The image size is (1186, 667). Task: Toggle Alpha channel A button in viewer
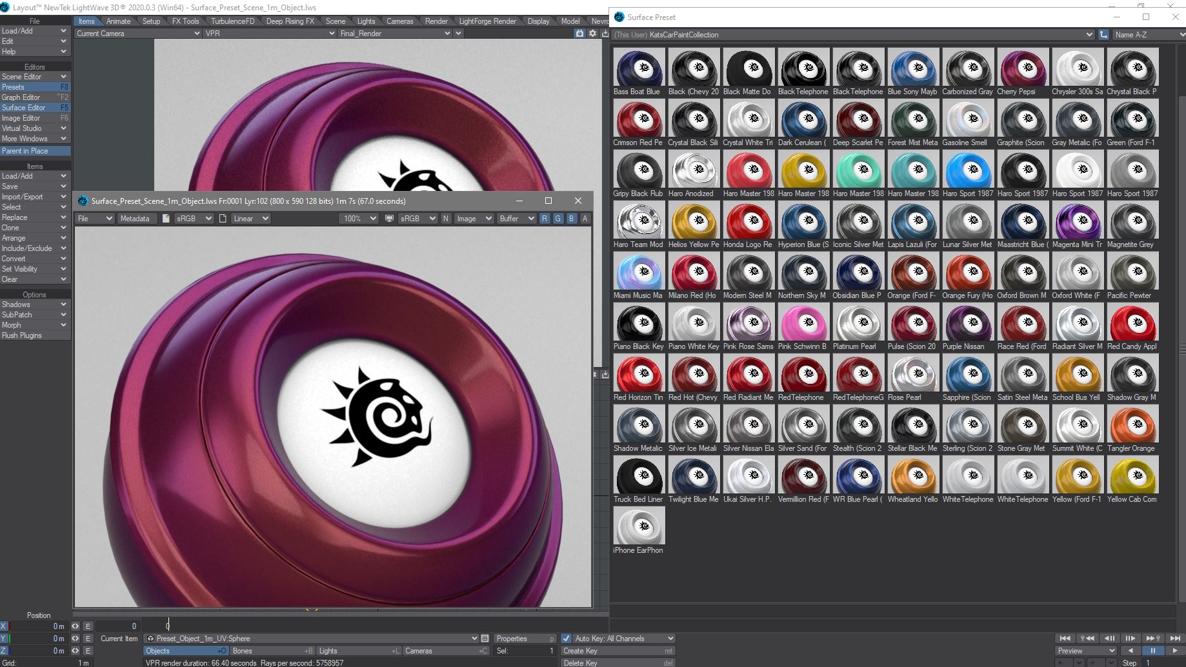(585, 219)
